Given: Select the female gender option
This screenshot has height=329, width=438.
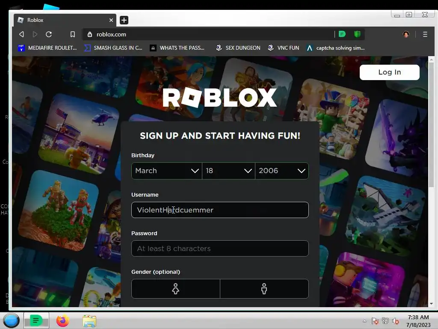Looking at the screenshot, I should point(176,289).
